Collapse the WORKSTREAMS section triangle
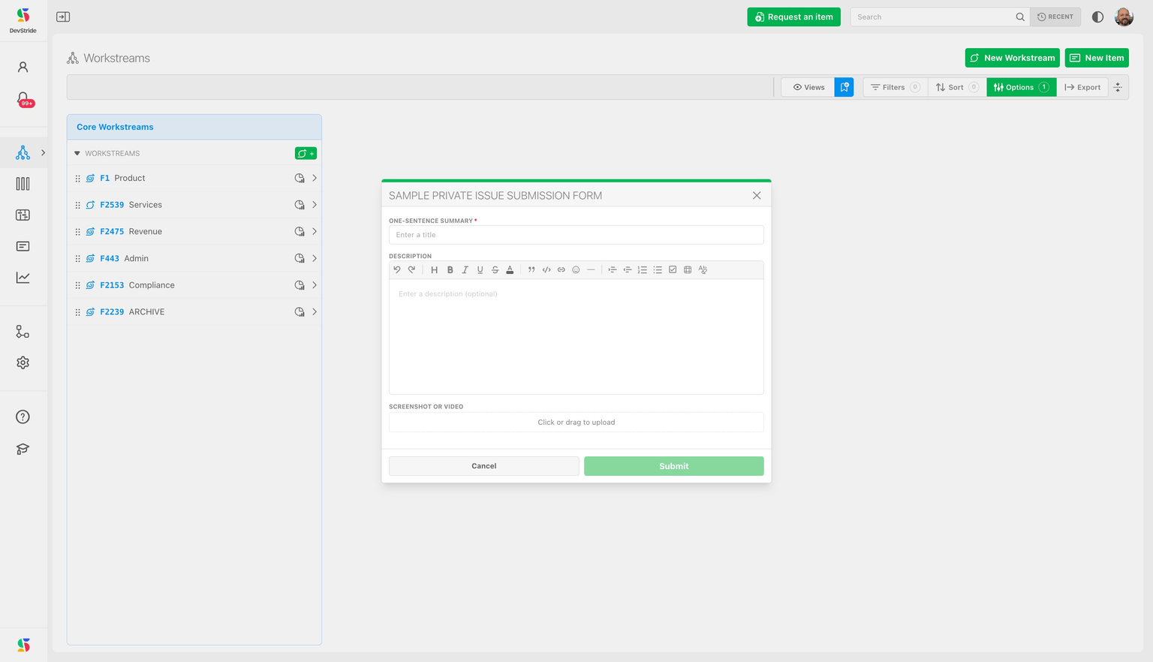 tap(77, 153)
